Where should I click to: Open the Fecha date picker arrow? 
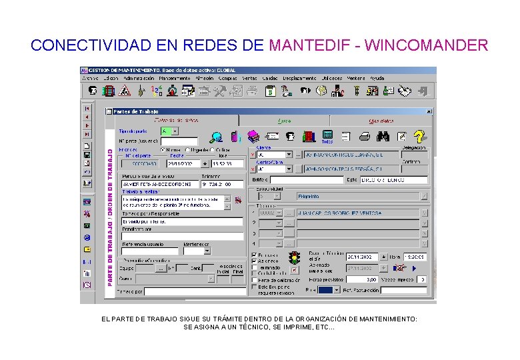pos(205,164)
